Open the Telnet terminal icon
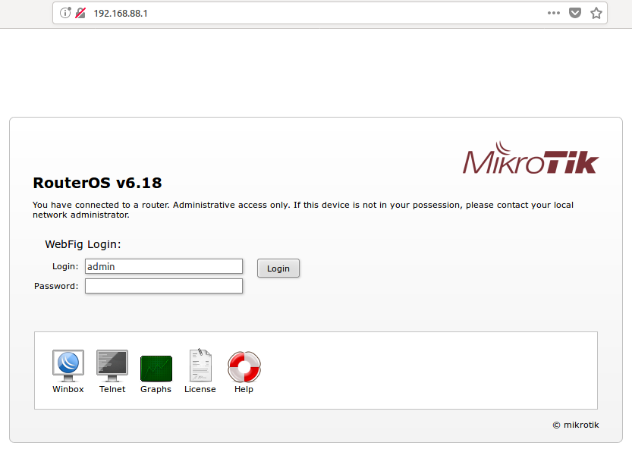The image size is (632, 449). click(x=112, y=366)
